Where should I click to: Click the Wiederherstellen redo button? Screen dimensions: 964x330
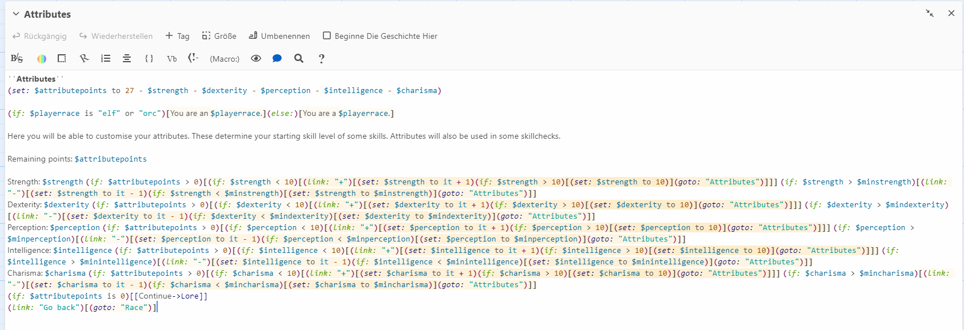pyautogui.click(x=116, y=36)
